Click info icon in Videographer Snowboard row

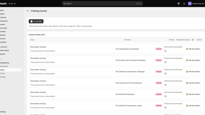coord(165,51)
